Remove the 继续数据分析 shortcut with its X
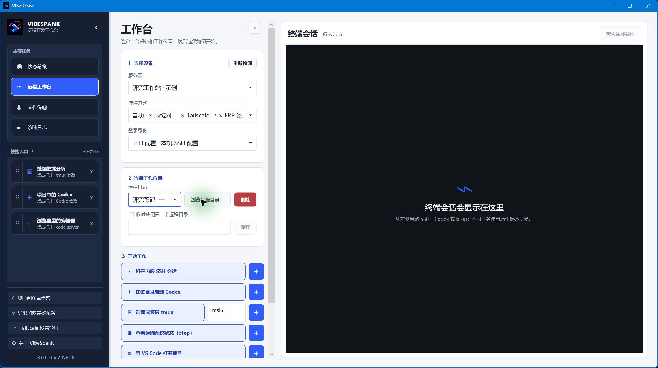 coord(92,172)
